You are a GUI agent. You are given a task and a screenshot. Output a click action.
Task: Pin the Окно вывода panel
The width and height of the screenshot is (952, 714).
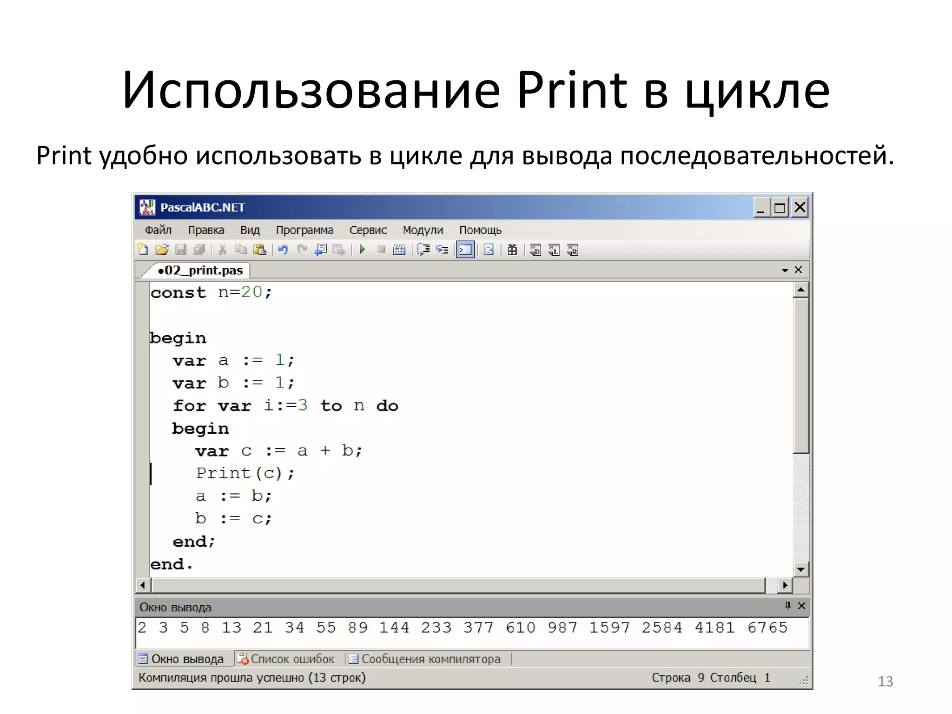tap(787, 605)
